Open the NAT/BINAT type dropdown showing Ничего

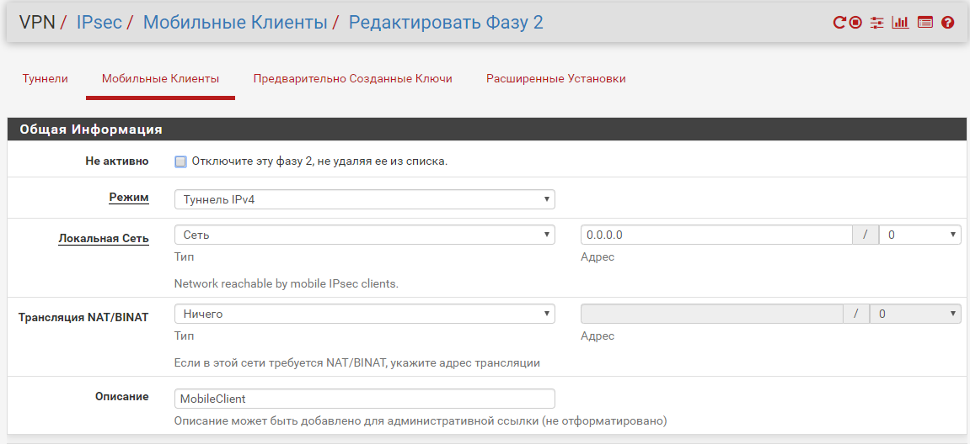(365, 314)
